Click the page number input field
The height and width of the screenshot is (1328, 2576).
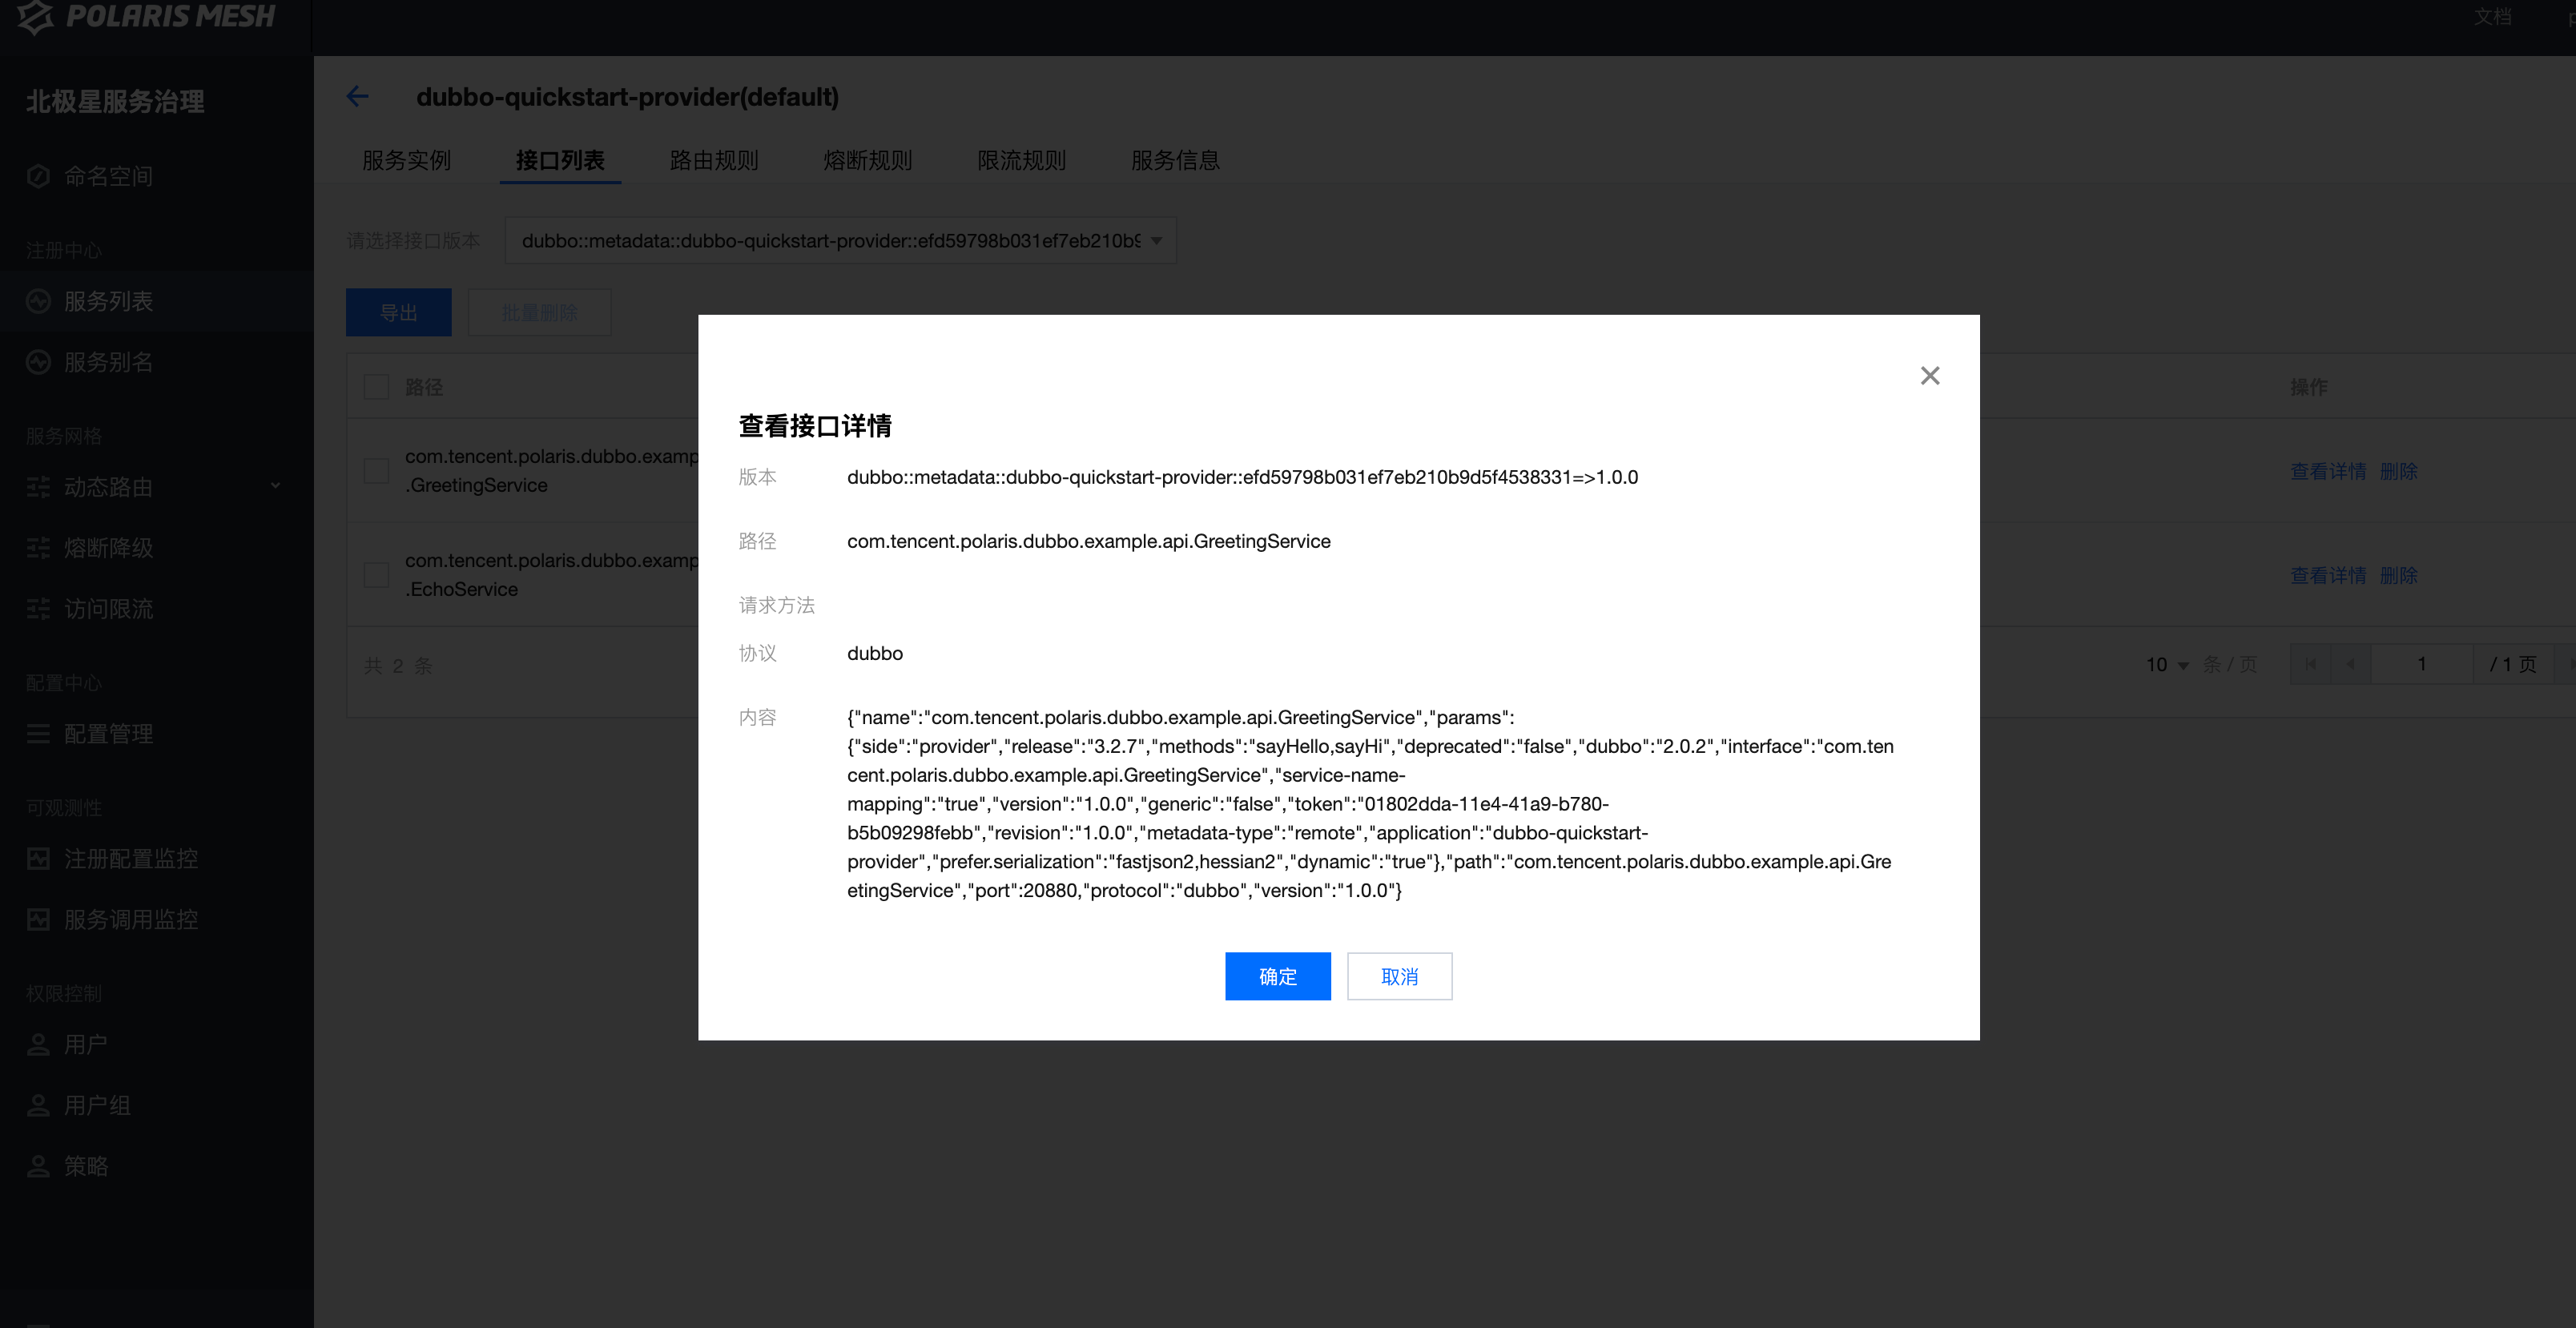coord(2421,664)
